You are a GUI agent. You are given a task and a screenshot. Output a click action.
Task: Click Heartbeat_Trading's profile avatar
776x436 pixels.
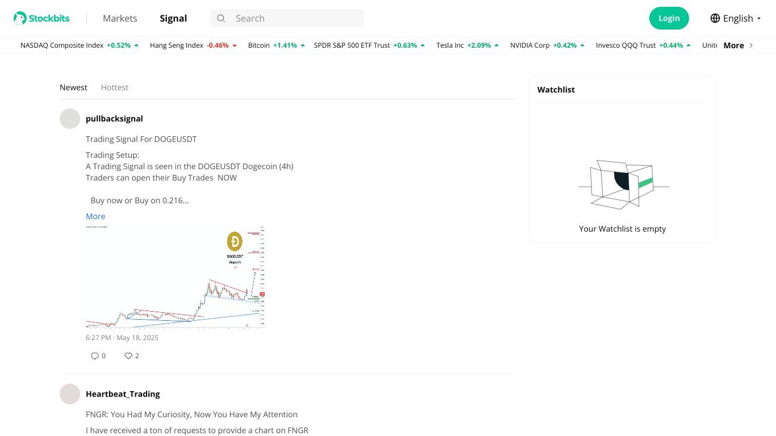(70, 394)
